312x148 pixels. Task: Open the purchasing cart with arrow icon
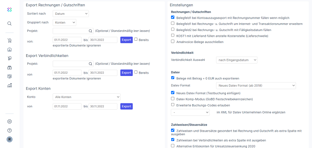coord(9,58)
